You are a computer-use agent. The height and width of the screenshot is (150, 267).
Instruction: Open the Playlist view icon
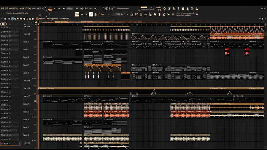[132, 15]
